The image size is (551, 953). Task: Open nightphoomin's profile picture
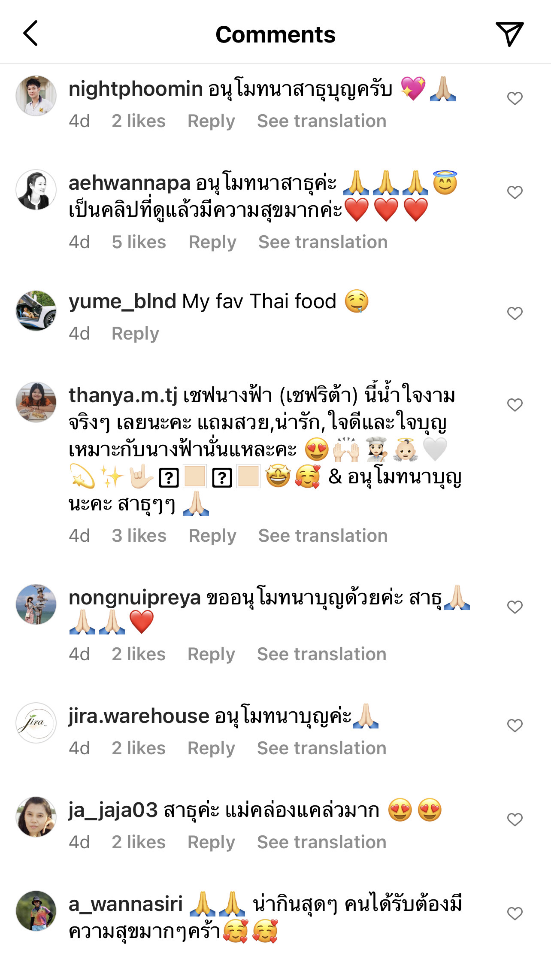click(36, 96)
